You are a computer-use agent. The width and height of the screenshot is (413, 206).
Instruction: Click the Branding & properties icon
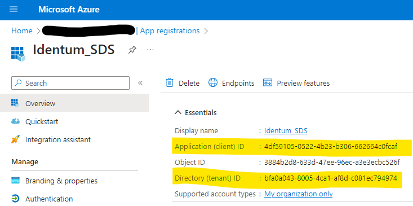pos(16,181)
